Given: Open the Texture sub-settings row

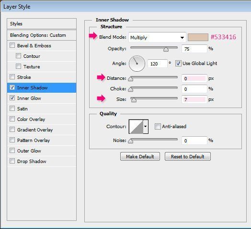Looking at the screenshot, I should (x=42, y=66).
